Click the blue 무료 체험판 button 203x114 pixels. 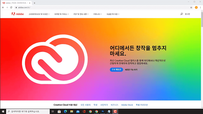click(x=116, y=69)
